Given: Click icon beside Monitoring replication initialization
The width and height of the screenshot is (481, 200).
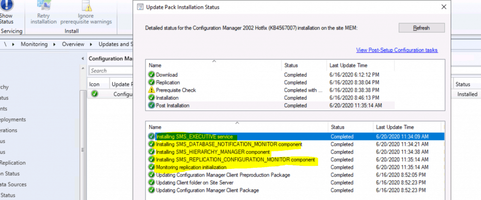Looking at the screenshot, I should click(152, 167).
